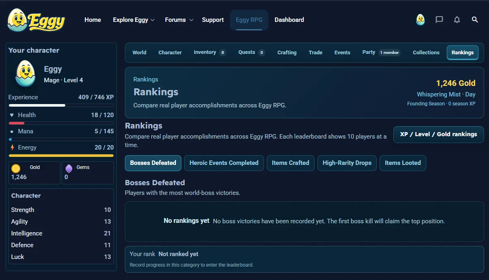Click the yellow Energy bar
Screen dimensions: 489x280
click(x=61, y=156)
